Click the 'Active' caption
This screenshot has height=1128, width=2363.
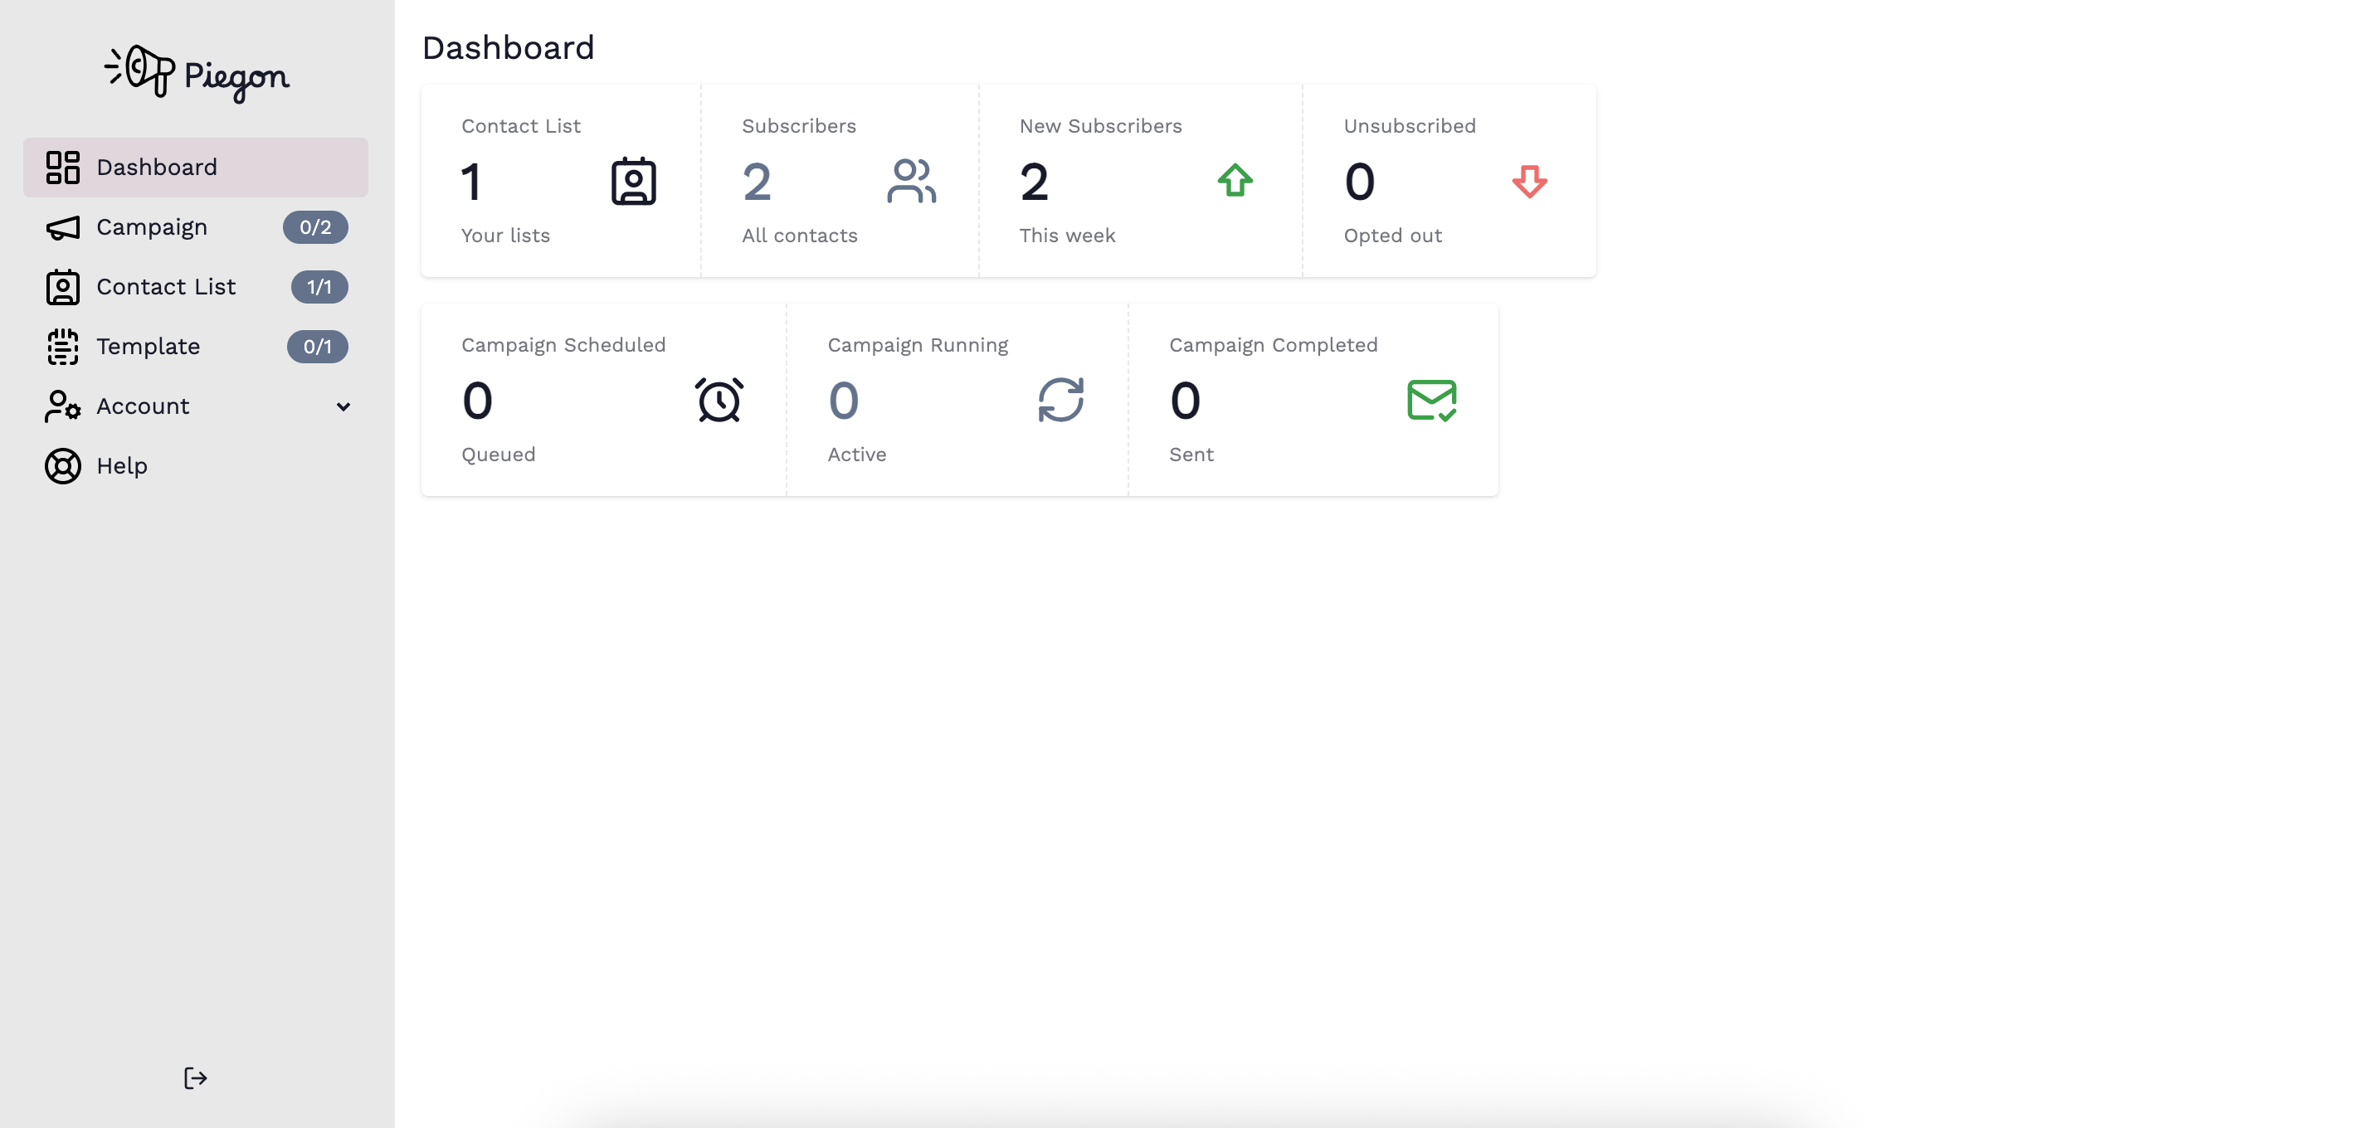(857, 455)
